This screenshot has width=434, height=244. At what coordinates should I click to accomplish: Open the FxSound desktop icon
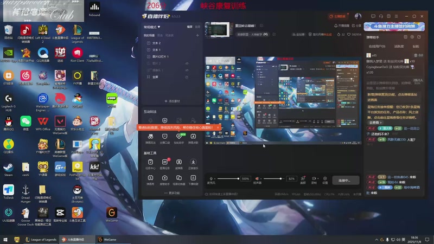coord(94,9)
